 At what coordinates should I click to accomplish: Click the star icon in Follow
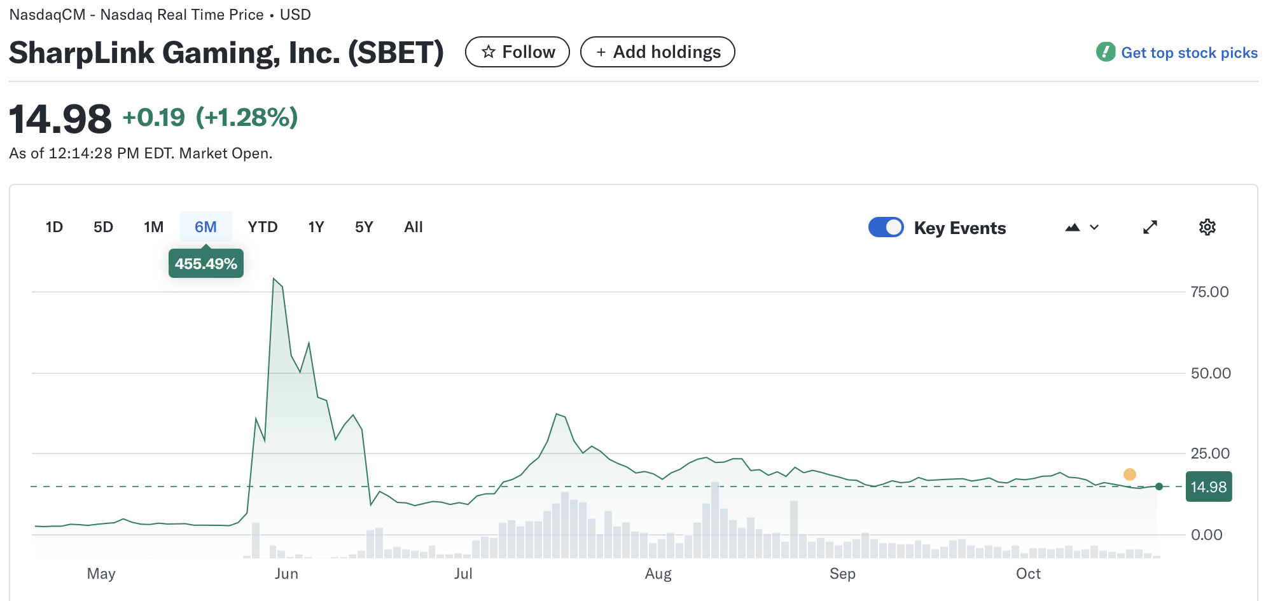489,52
